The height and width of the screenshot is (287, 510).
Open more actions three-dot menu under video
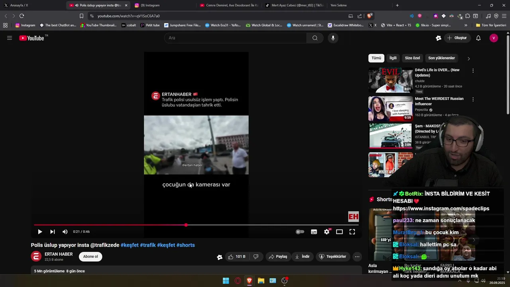pos(357,257)
